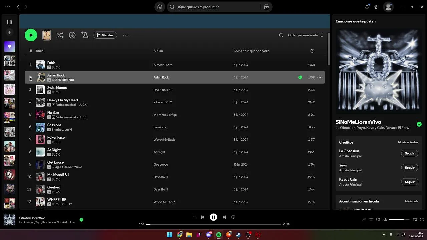Click the playlist cover thumbnail beside play button
This screenshot has width=427, height=240.
47,35
